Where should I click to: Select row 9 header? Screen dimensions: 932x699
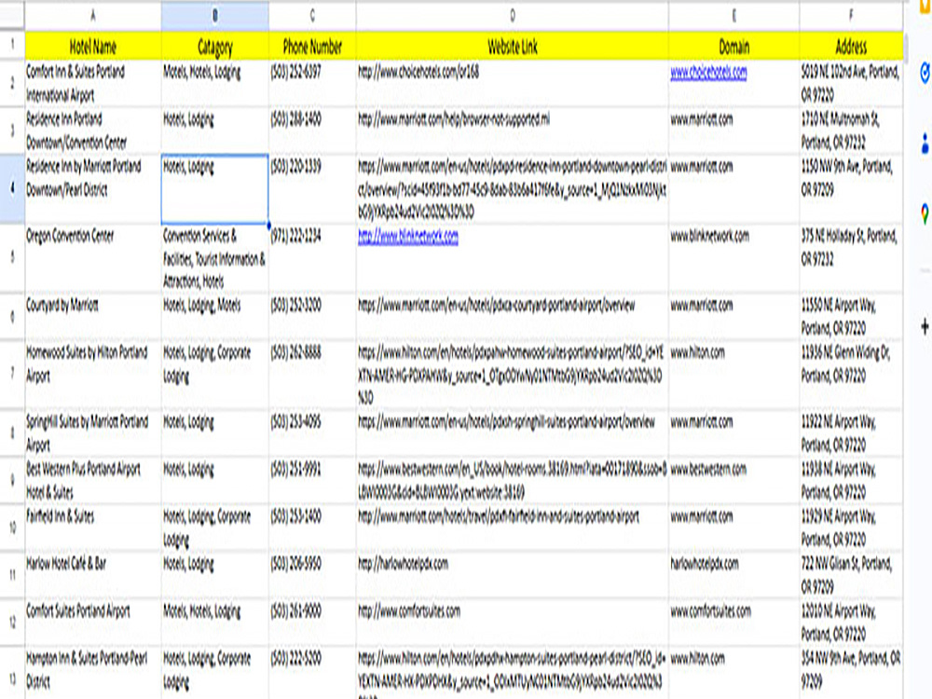pos(12,480)
